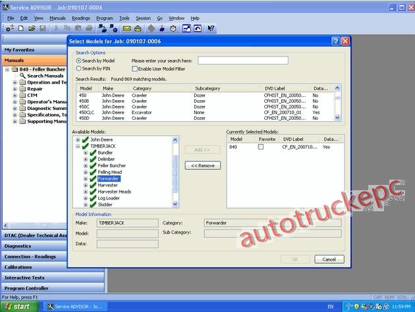This screenshot has height=312, width=415.
Task: Click the << Remove button
Action: 203,166
